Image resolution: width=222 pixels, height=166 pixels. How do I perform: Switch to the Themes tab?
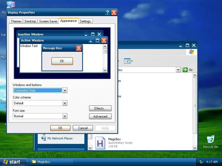point(16,21)
